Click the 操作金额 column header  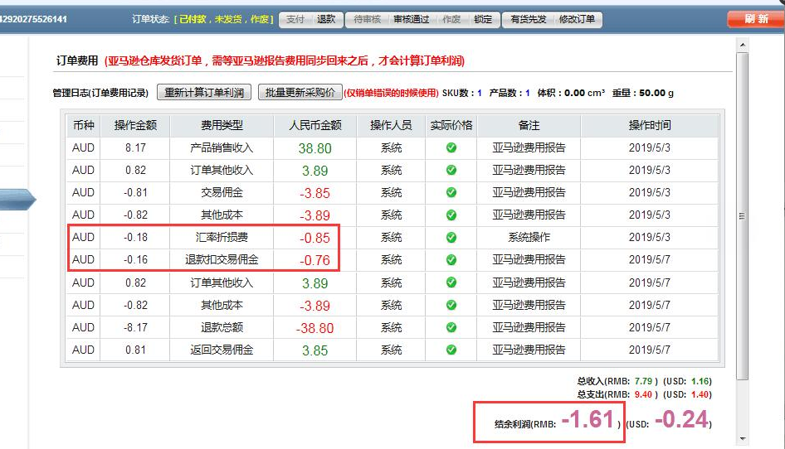click(135, 125)
